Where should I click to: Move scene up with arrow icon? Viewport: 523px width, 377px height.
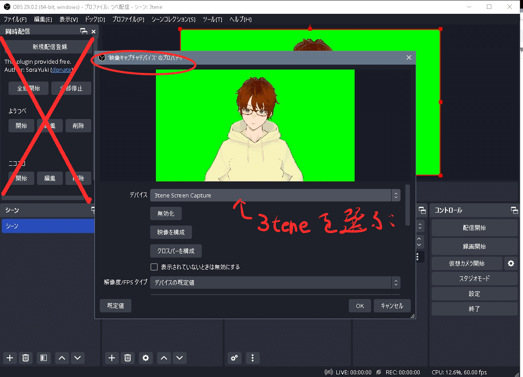coord(62,358)
